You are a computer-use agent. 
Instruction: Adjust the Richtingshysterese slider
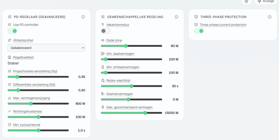38,117
